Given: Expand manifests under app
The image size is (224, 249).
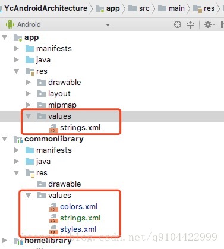Looking at the screenshot, I should 17,49.
